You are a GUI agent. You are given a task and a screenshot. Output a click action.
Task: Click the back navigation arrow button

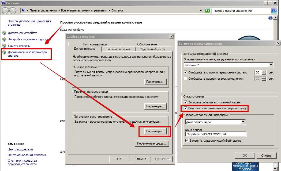click(x=5, y=11)
